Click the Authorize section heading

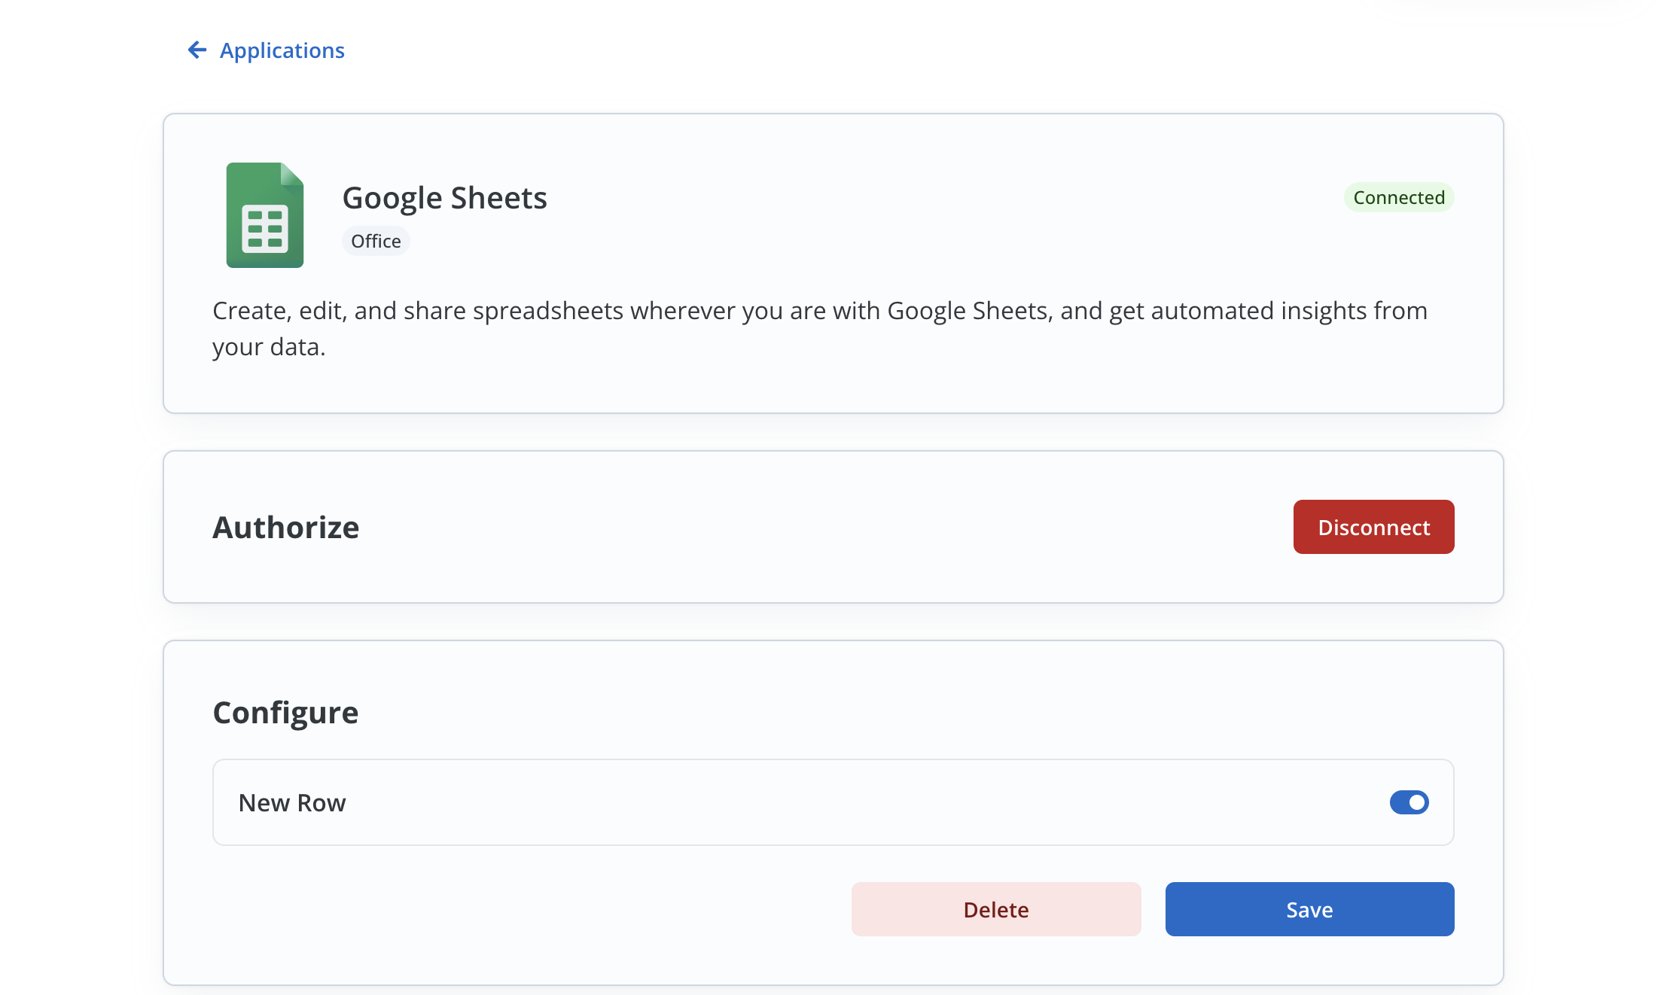(x=285, y=527)
